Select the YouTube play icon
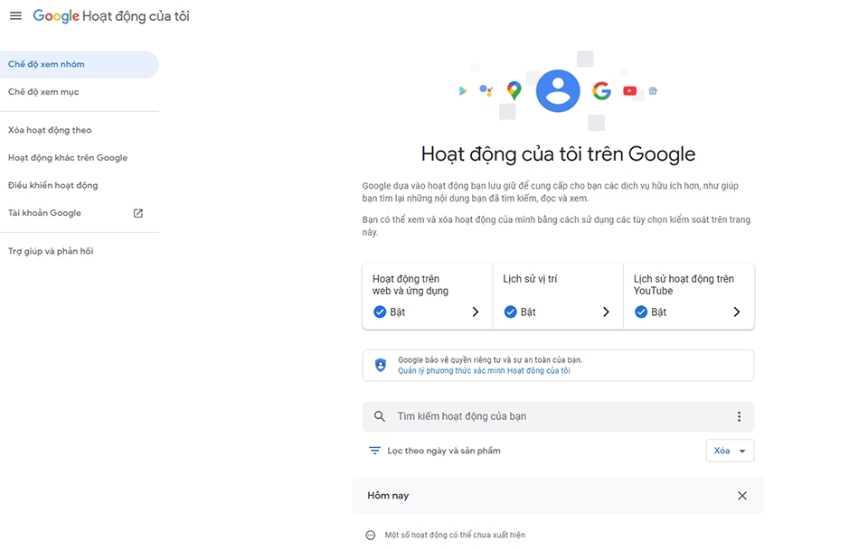Viewport: 868px width, 549px height. (628, 90)
